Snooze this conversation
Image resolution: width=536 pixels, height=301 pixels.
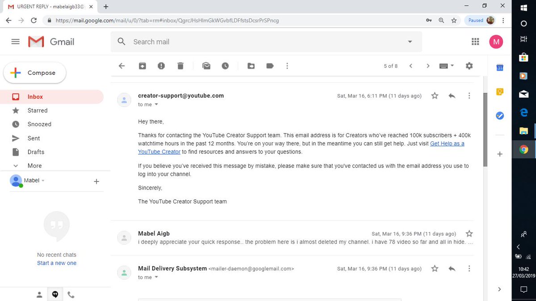point(225,66)
